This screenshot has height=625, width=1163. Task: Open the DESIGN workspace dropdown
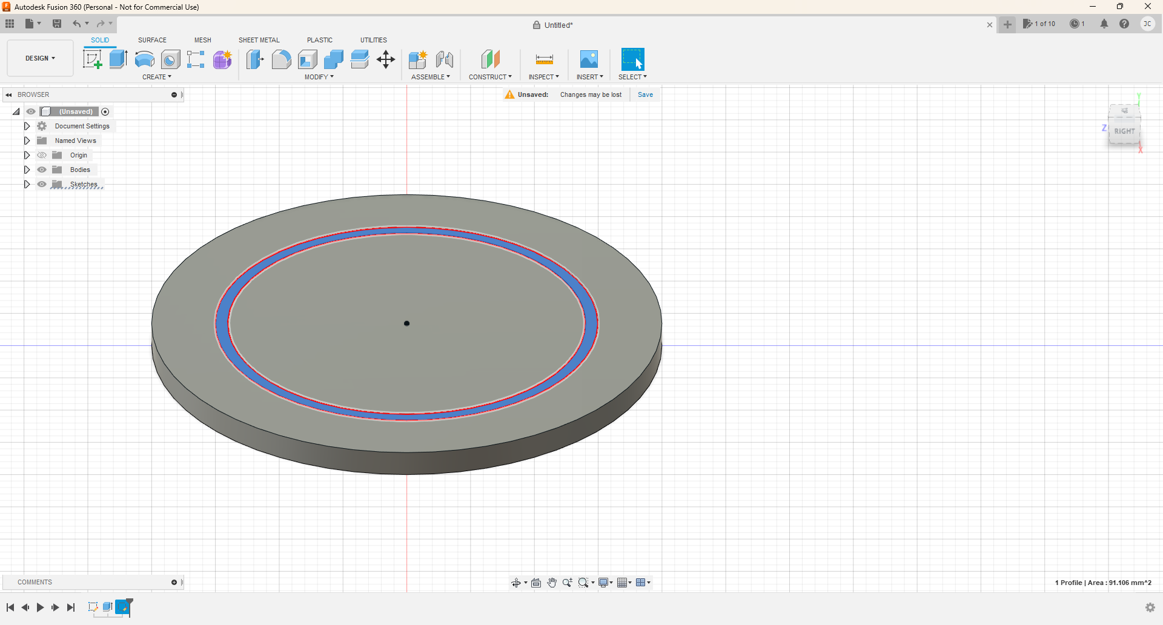point(40,58)
